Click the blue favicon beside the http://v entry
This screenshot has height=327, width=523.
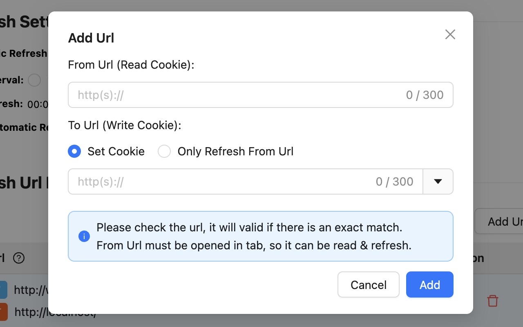(x=3, y=290)
